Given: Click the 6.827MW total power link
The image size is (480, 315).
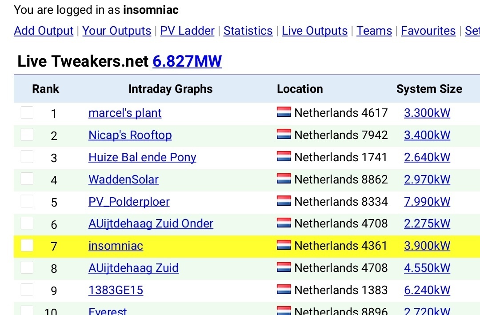Looking at the screenshot, I should (x=187, y=61).
